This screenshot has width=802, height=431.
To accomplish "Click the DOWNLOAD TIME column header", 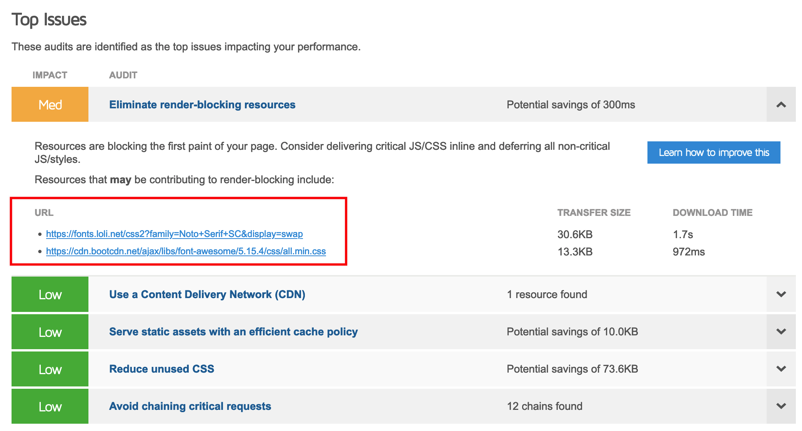I will point(712,212).
